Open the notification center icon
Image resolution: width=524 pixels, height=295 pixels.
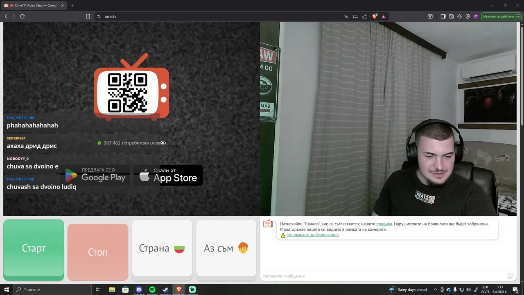click(x=515, y=290)
